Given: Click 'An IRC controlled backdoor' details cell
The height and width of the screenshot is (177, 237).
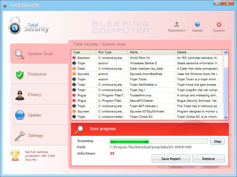Looking at the screenshot, I should pyautogui.click(x=199, y=58).
